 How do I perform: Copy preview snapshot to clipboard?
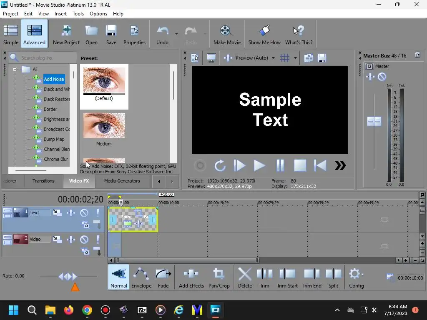308,58
